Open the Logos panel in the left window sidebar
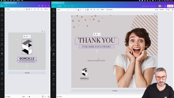The image size is (174, 98). pos(2,79)
